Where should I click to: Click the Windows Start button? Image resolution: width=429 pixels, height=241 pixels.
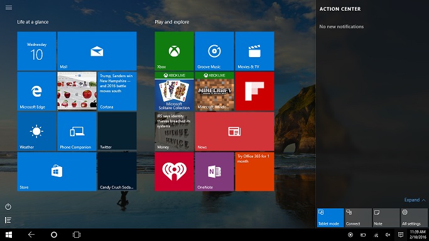(x=9, y=235)
